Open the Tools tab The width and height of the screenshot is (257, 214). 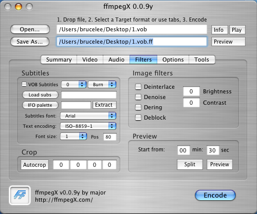click(201, 60)
